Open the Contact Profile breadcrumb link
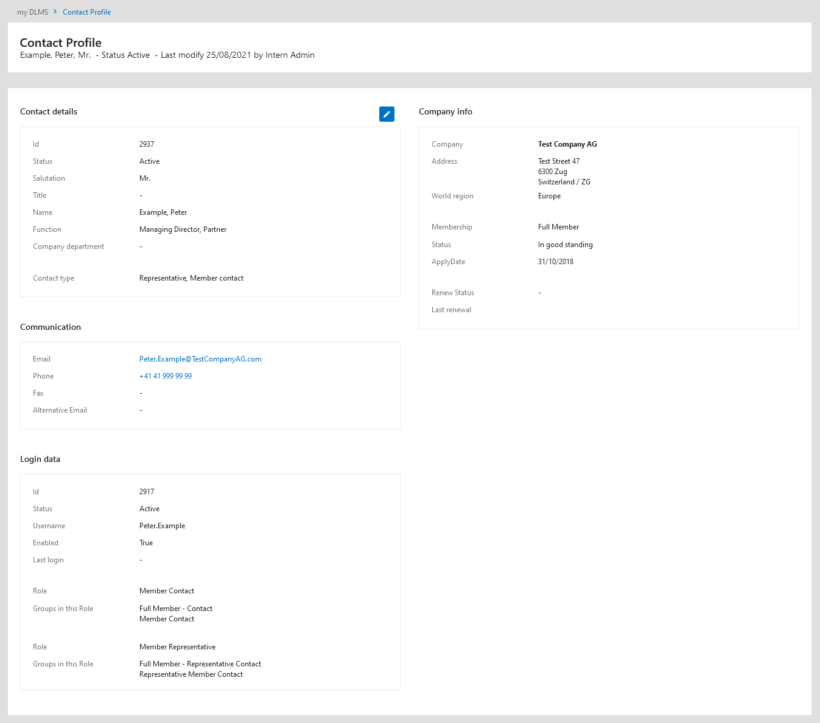 [x=86, y=12]
